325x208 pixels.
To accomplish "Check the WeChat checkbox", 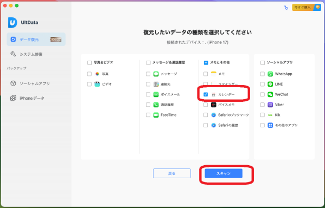I will [x=263, y=94].
